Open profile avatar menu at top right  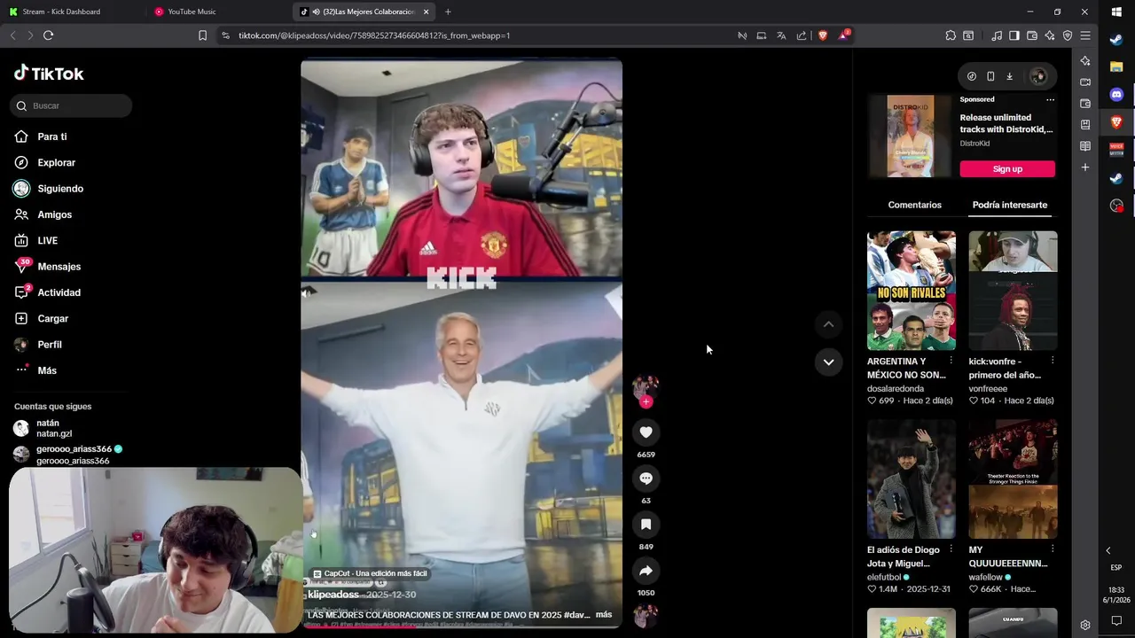[x=1038, y=76]
